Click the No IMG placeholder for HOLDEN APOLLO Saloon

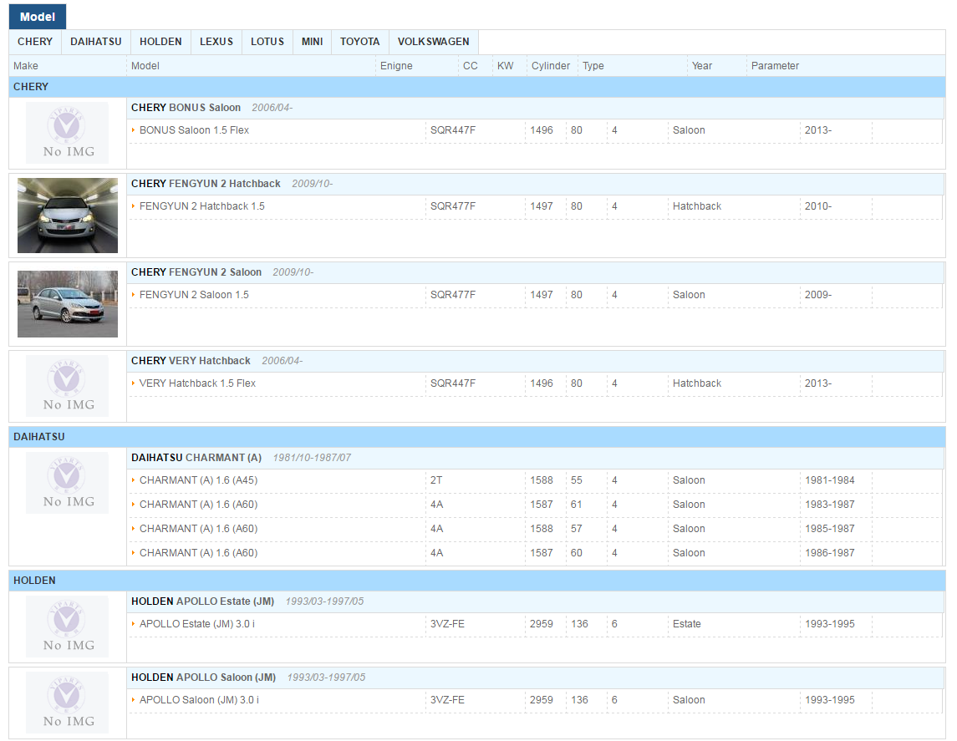(x=67, y=703)
